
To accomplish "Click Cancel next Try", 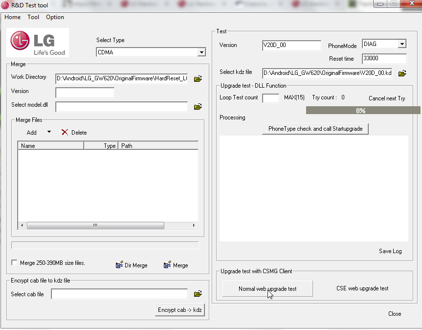I will [x=387, y=98].
